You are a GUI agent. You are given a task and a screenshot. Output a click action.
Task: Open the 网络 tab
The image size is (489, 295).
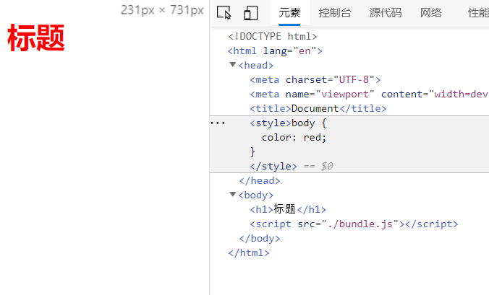tap(431, 13)
